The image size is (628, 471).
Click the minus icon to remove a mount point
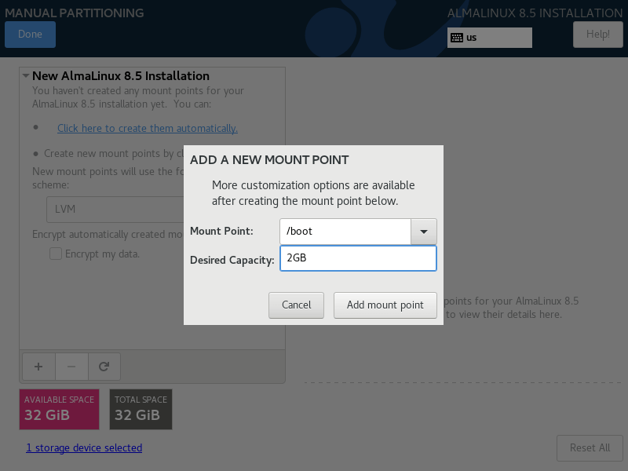click(71, 366)
